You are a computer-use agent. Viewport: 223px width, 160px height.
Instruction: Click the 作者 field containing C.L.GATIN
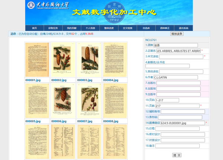point(179,77)
